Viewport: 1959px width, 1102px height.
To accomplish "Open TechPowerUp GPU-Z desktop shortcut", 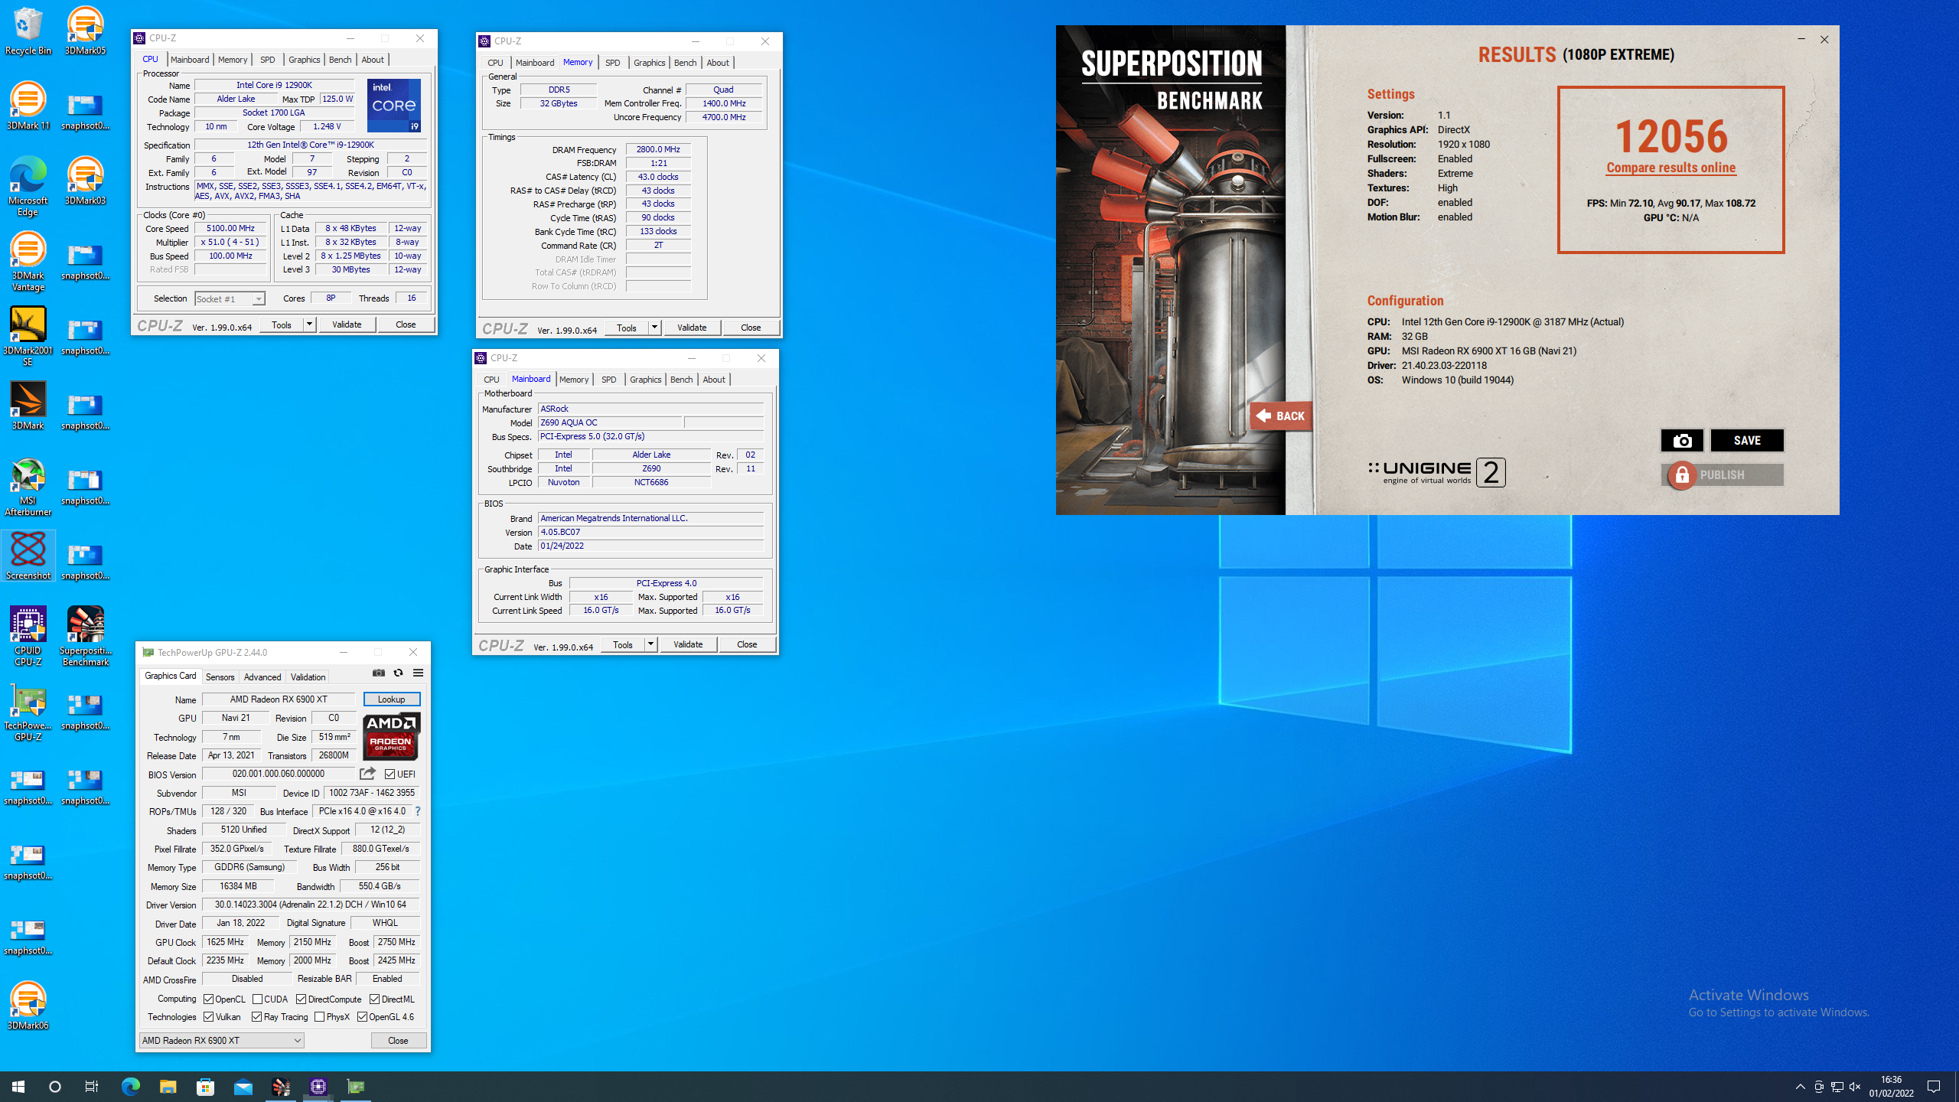I will tap(28, 711).
